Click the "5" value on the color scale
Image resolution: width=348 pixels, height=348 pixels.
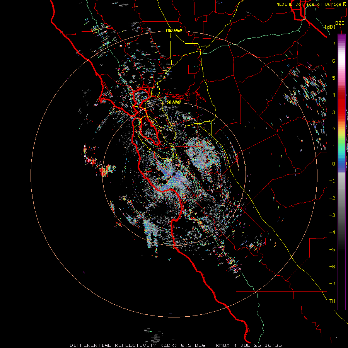pyautogui.click(x=334, y=78)
